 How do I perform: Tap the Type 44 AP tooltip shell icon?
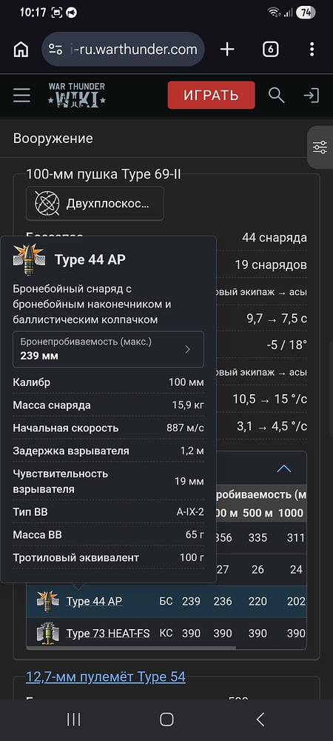(x=29, y=259)
